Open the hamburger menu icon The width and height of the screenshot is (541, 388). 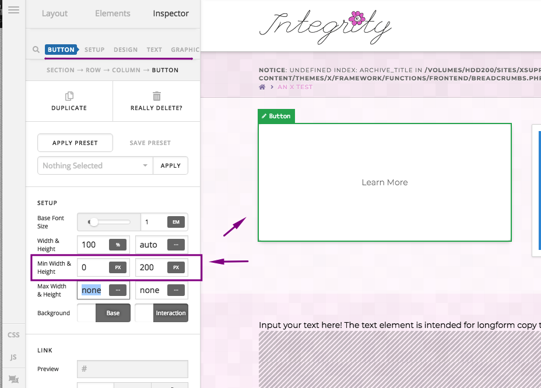[x=14, y=10]
